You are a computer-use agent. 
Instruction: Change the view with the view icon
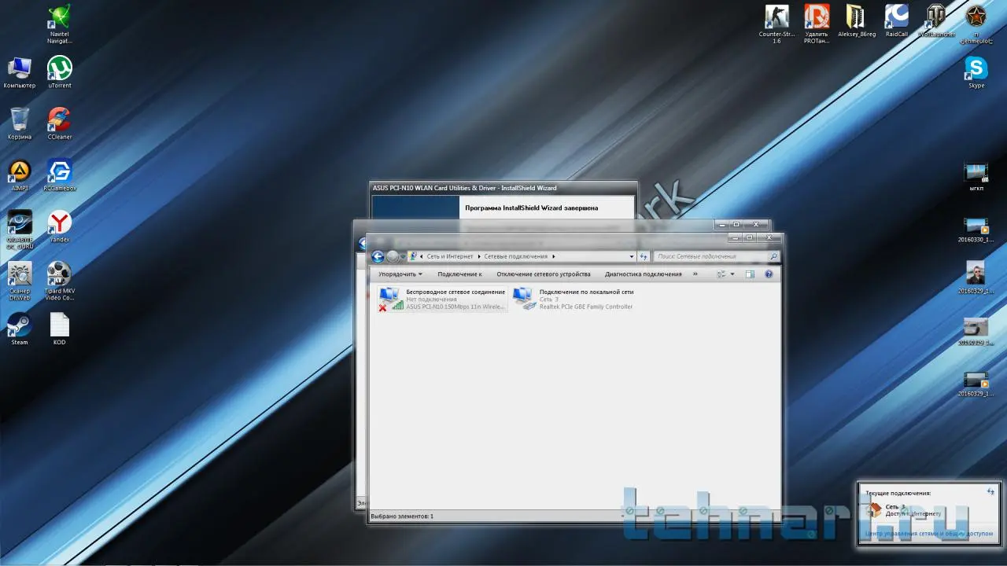click(721, 274)
